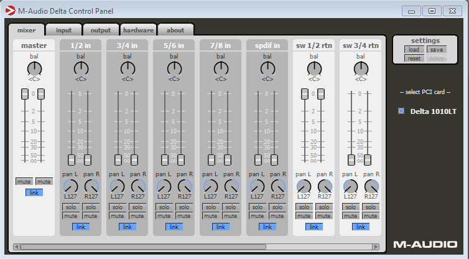Toggle link on the 1/2 in channel
The height and width of the screenshot is (259, 469).
pyautogui.click(x=81, y=227)
